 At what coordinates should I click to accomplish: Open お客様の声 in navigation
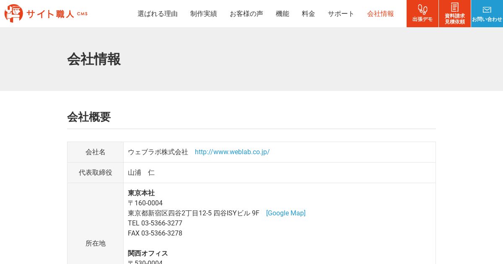tap(246, 14)
